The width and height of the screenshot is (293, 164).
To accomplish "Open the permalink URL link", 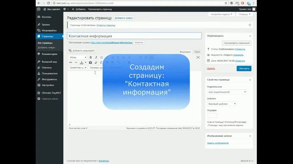I will click(111, 42).
